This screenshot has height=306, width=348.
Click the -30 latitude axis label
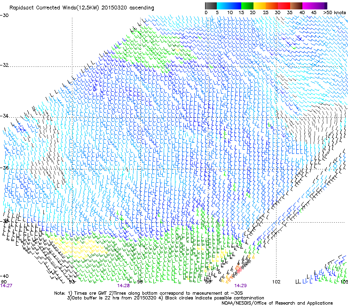tap(4, 16)
